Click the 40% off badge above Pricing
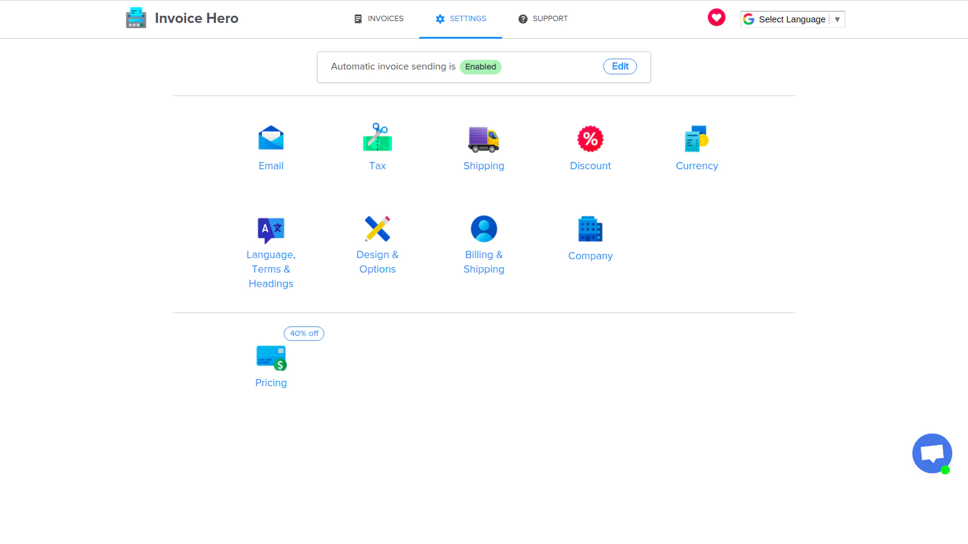Viewport: 968px width, 544px height. pos(304,333)
